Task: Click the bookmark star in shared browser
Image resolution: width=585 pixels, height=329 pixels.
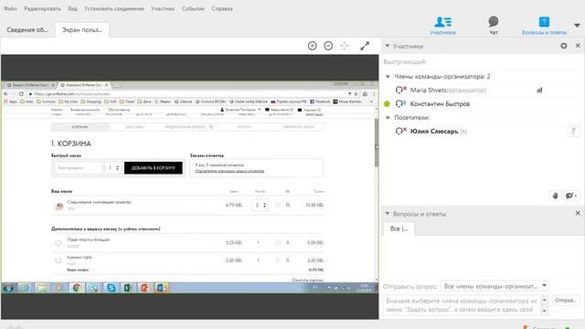Action: pyautogui.click(x=356, y=94)
